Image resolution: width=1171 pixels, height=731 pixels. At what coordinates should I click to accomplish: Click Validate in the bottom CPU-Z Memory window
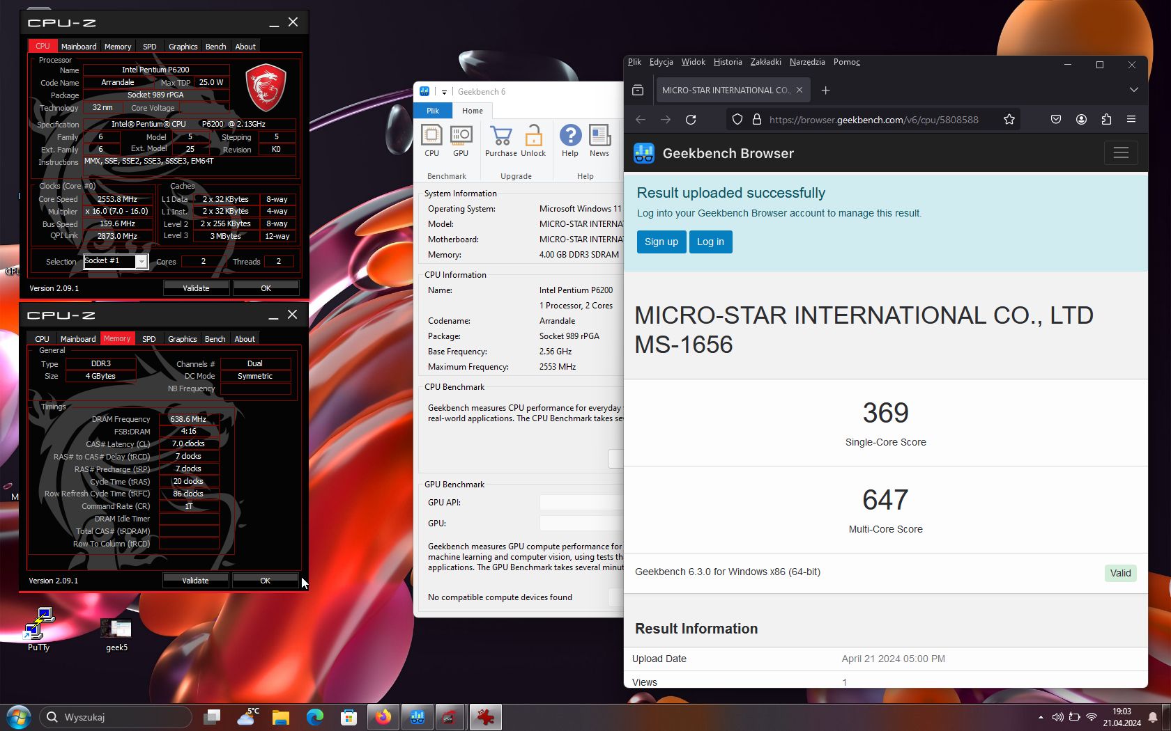tap(195, 581)
